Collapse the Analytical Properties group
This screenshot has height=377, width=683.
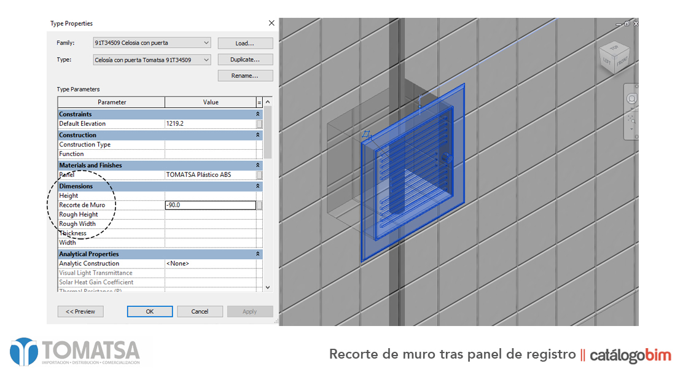pyautogui.click(x=257, y=254)
